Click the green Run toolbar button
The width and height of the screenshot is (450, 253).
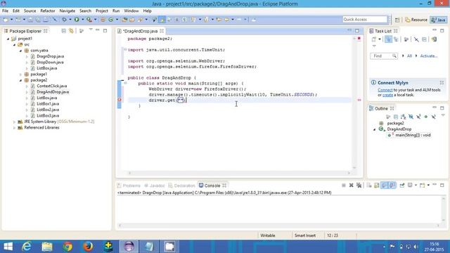(x=77, y=20)
